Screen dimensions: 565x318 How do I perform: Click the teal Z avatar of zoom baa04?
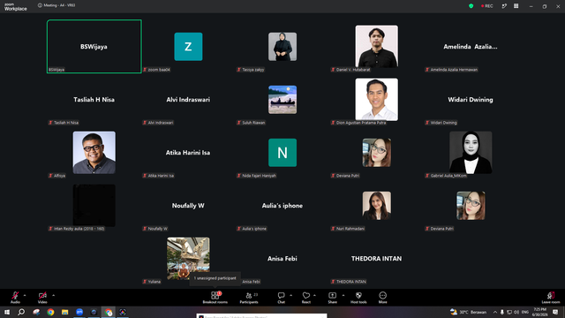(188, 47)
